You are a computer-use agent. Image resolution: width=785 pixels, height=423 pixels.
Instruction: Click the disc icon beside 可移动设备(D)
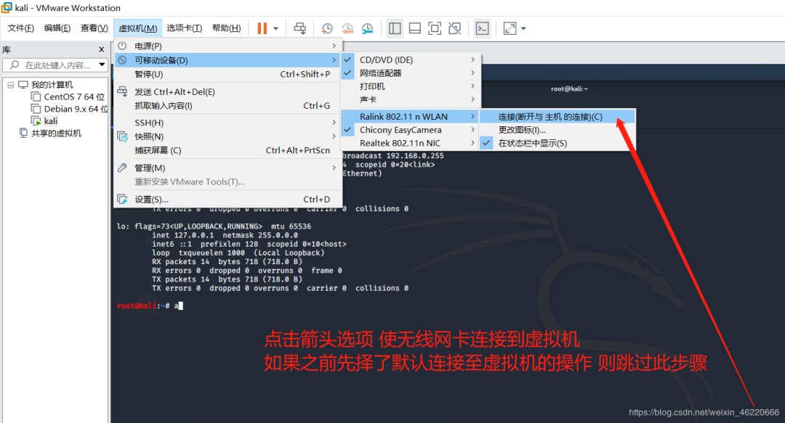(x=122, y=60)
